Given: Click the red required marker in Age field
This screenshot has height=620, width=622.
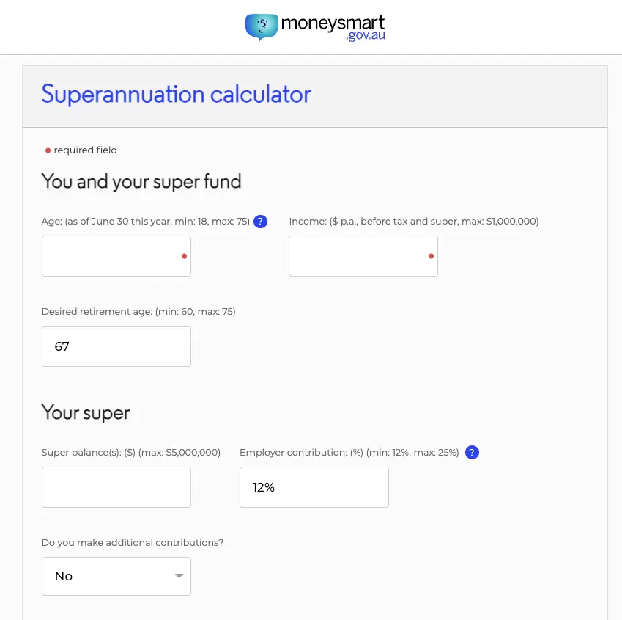Looking at the screenshot, I should (183, 256).
